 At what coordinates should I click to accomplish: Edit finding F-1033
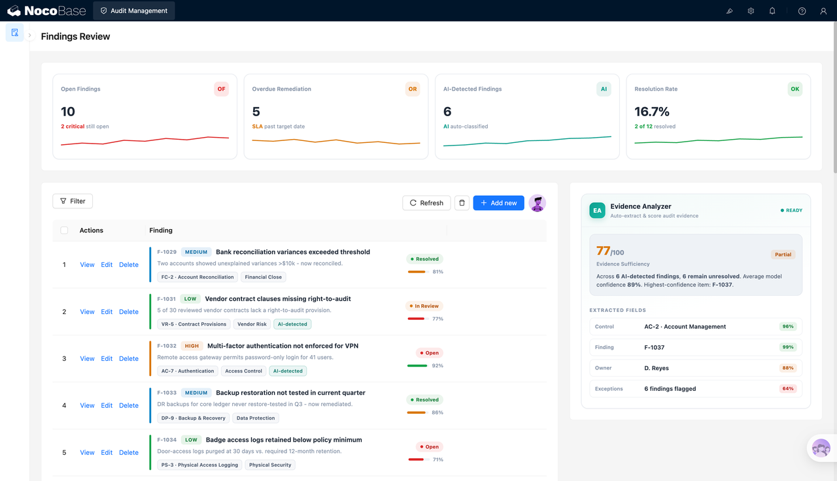pos(107,406)
